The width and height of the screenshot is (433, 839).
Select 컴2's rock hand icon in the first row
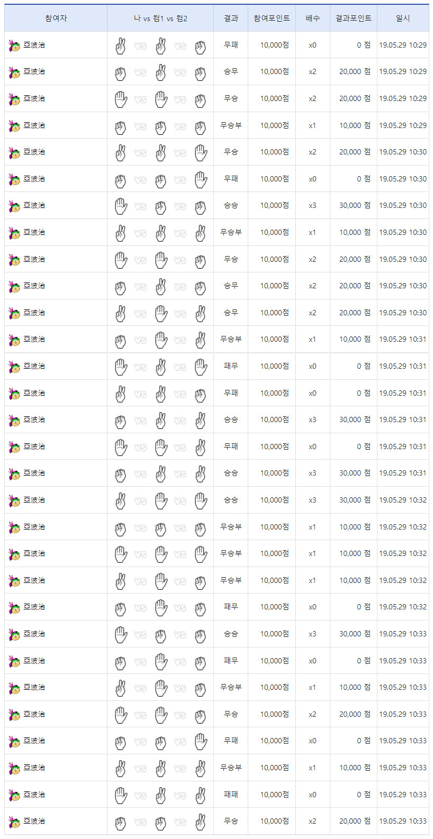pos(200,47)
